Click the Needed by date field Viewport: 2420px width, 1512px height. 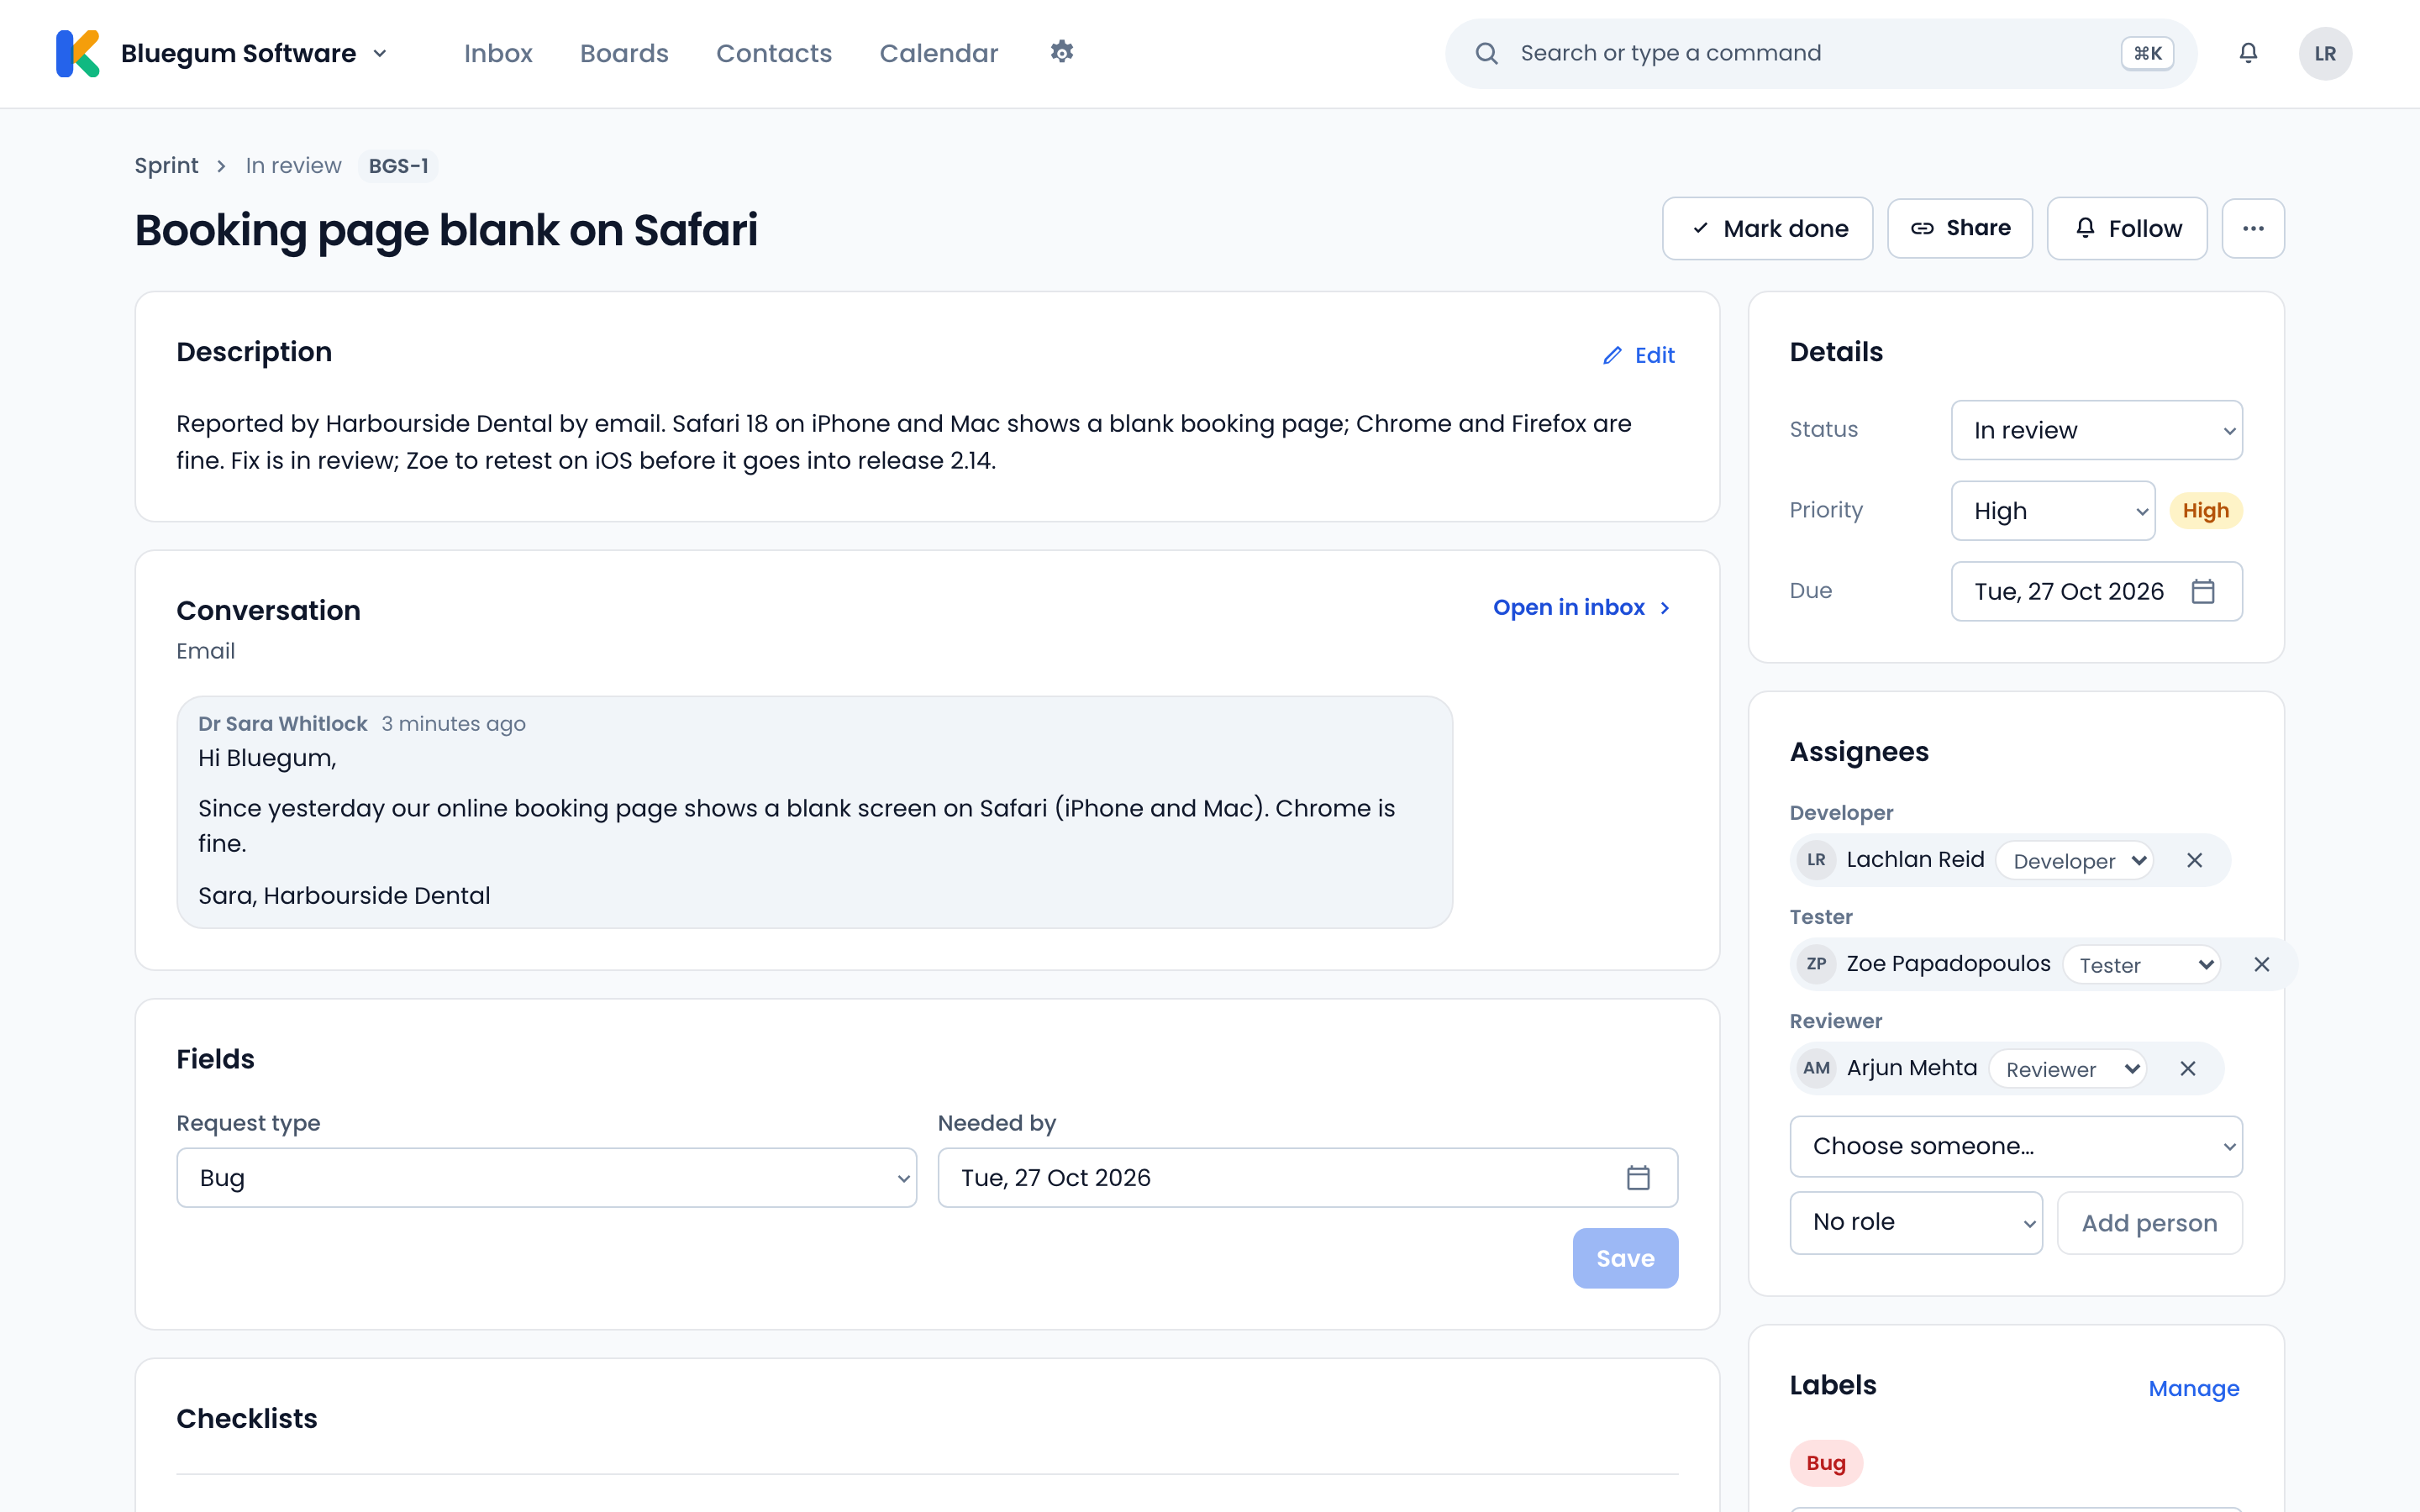[1307, 1177]
